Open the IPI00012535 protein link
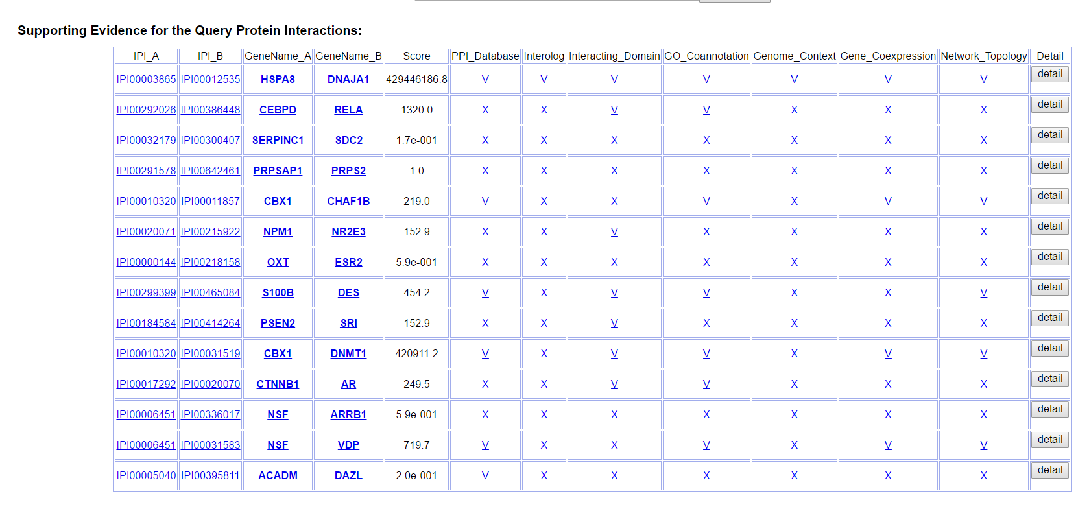 pyautogui.click(x=210, y=79)
